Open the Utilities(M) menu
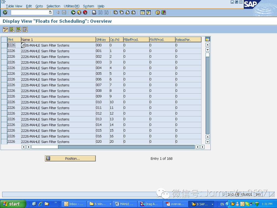 [71, 6]
